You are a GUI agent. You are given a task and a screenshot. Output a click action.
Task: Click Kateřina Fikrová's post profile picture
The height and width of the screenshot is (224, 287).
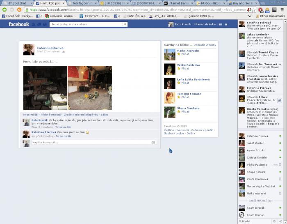29,50
